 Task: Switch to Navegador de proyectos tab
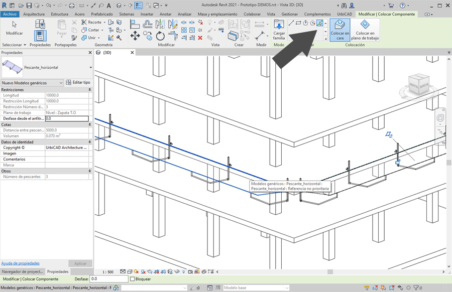22,271
